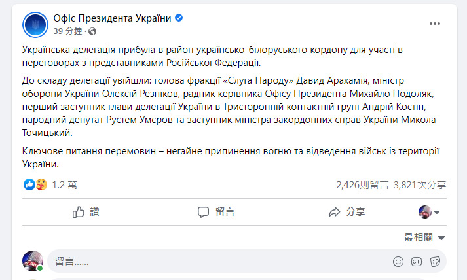Expand the 最相關 comment sorting dropdown
The height and width of the screenshot is (280, 467).
(x=424, y=237)
